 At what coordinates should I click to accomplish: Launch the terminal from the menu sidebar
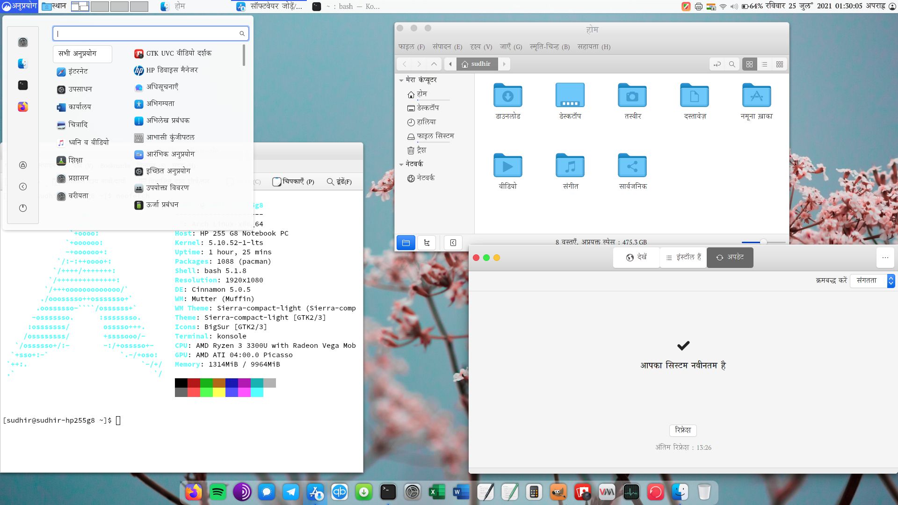pyautogui.click(x=22, y=85)
